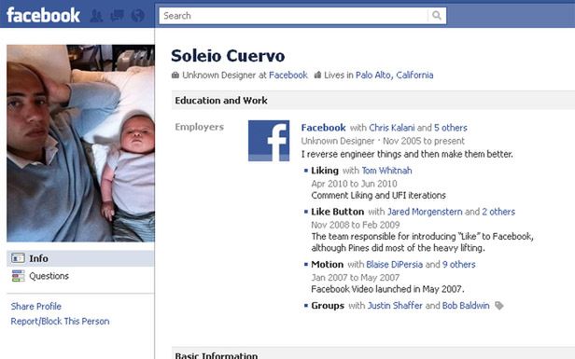Screen dimensions: 575x359
Task: Click the '2 others' link
Action: 498,212
